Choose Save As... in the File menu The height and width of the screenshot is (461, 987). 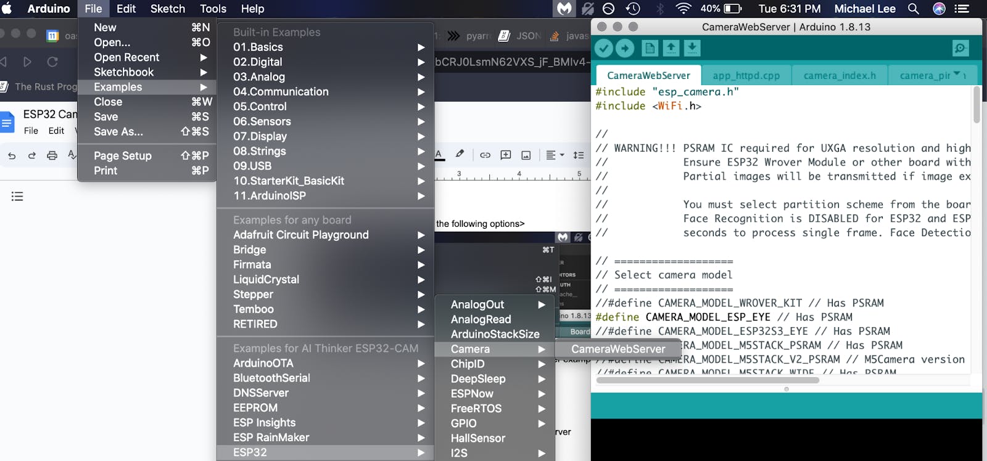(147, 131)
